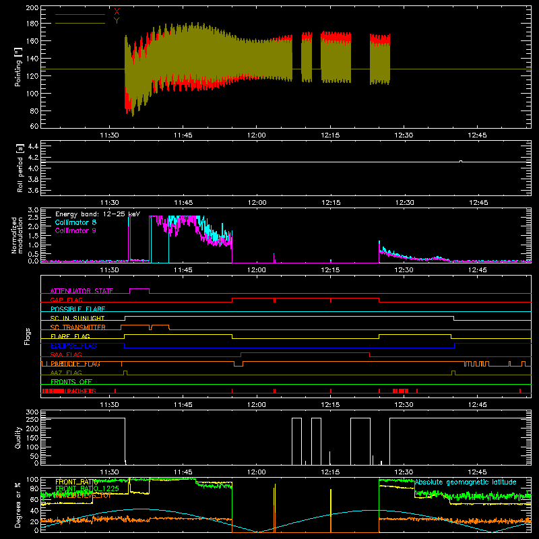This screenshot has height=539, width=539.
Task: Click the blue ECLIPSE_FLAG label
Action: [73, 346]
